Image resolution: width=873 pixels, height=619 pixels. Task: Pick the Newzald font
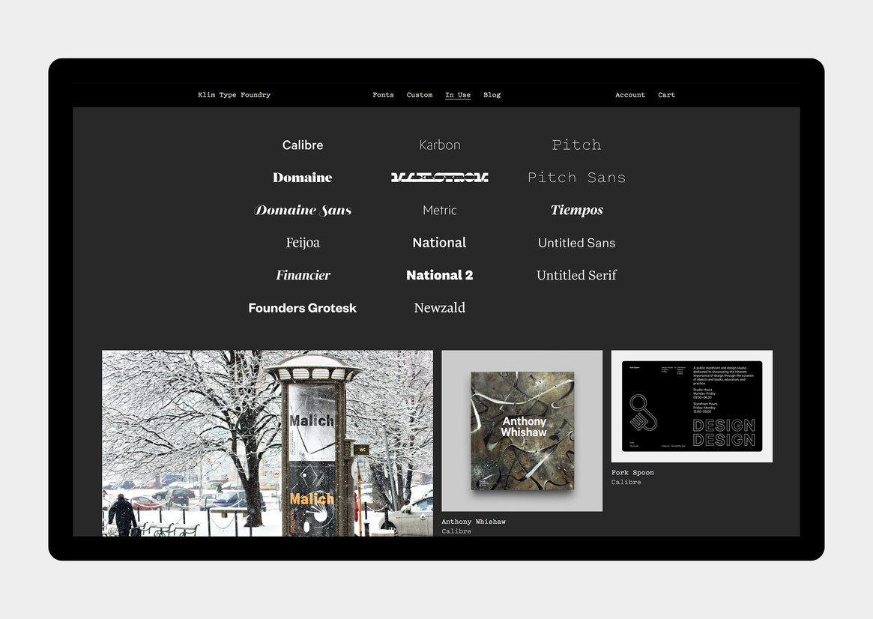[x=439, y=307]
